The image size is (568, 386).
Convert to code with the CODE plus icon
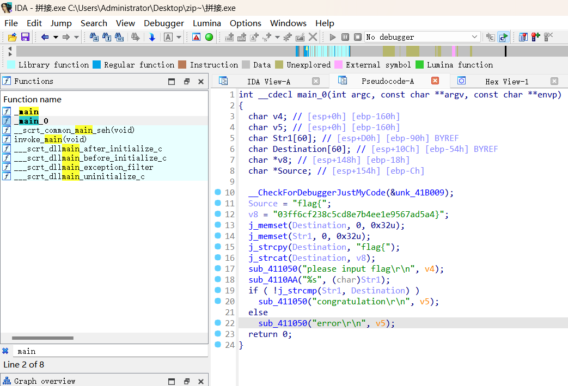click(229, 37)
